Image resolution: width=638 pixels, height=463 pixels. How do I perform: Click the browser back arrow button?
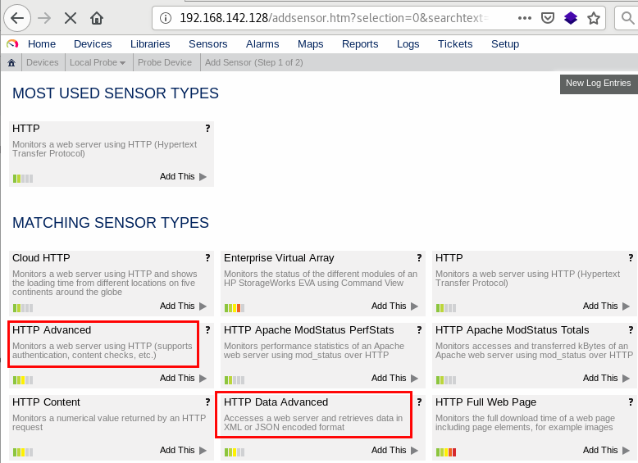(x=18, y=17)
